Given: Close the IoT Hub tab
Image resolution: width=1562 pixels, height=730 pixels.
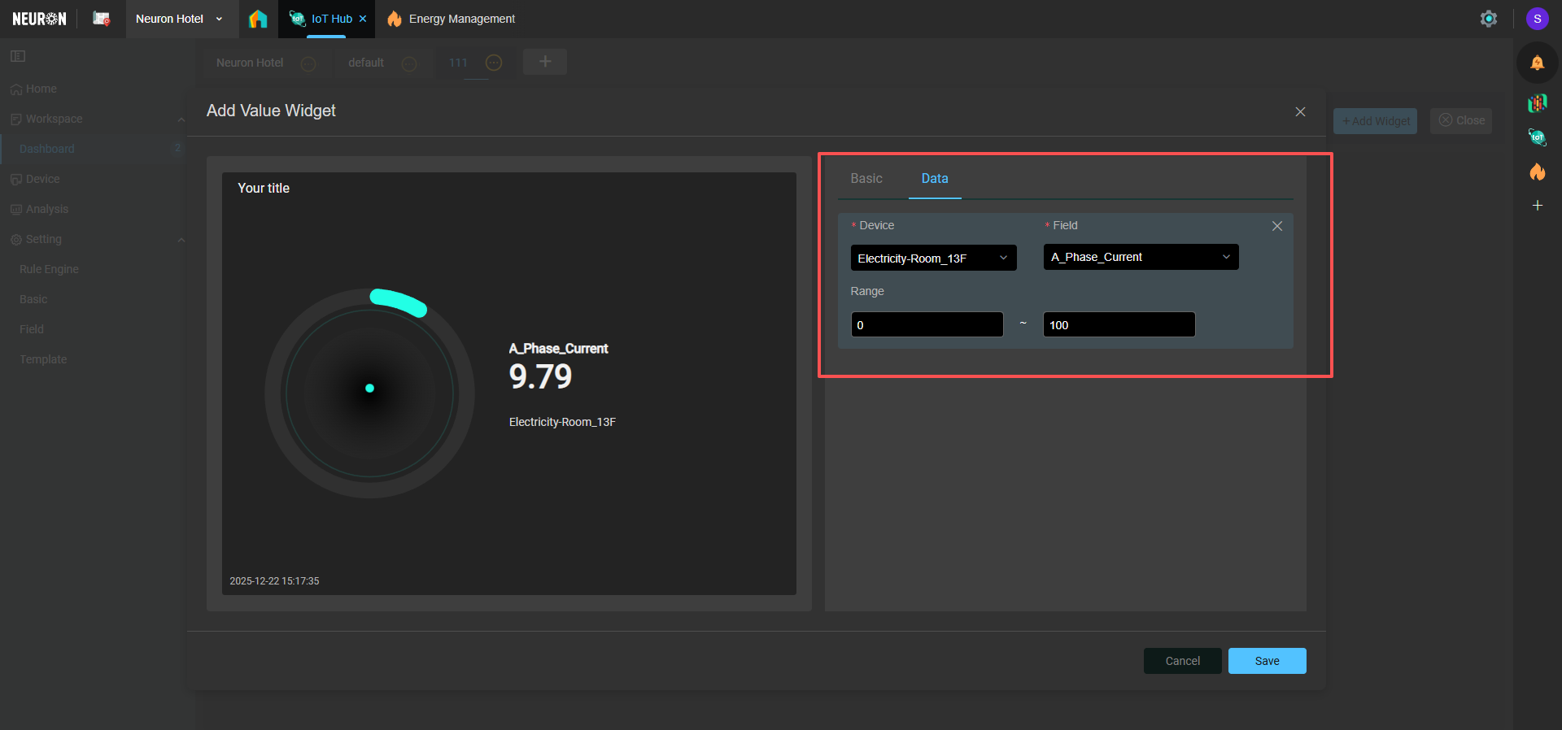Looking at the screenshot, I should click(363, 19).
